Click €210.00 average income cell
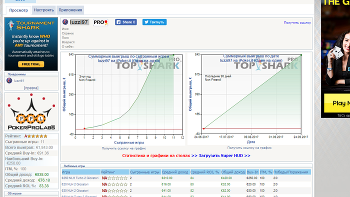Viewport: 350px width, 197px height. [167, 178]
